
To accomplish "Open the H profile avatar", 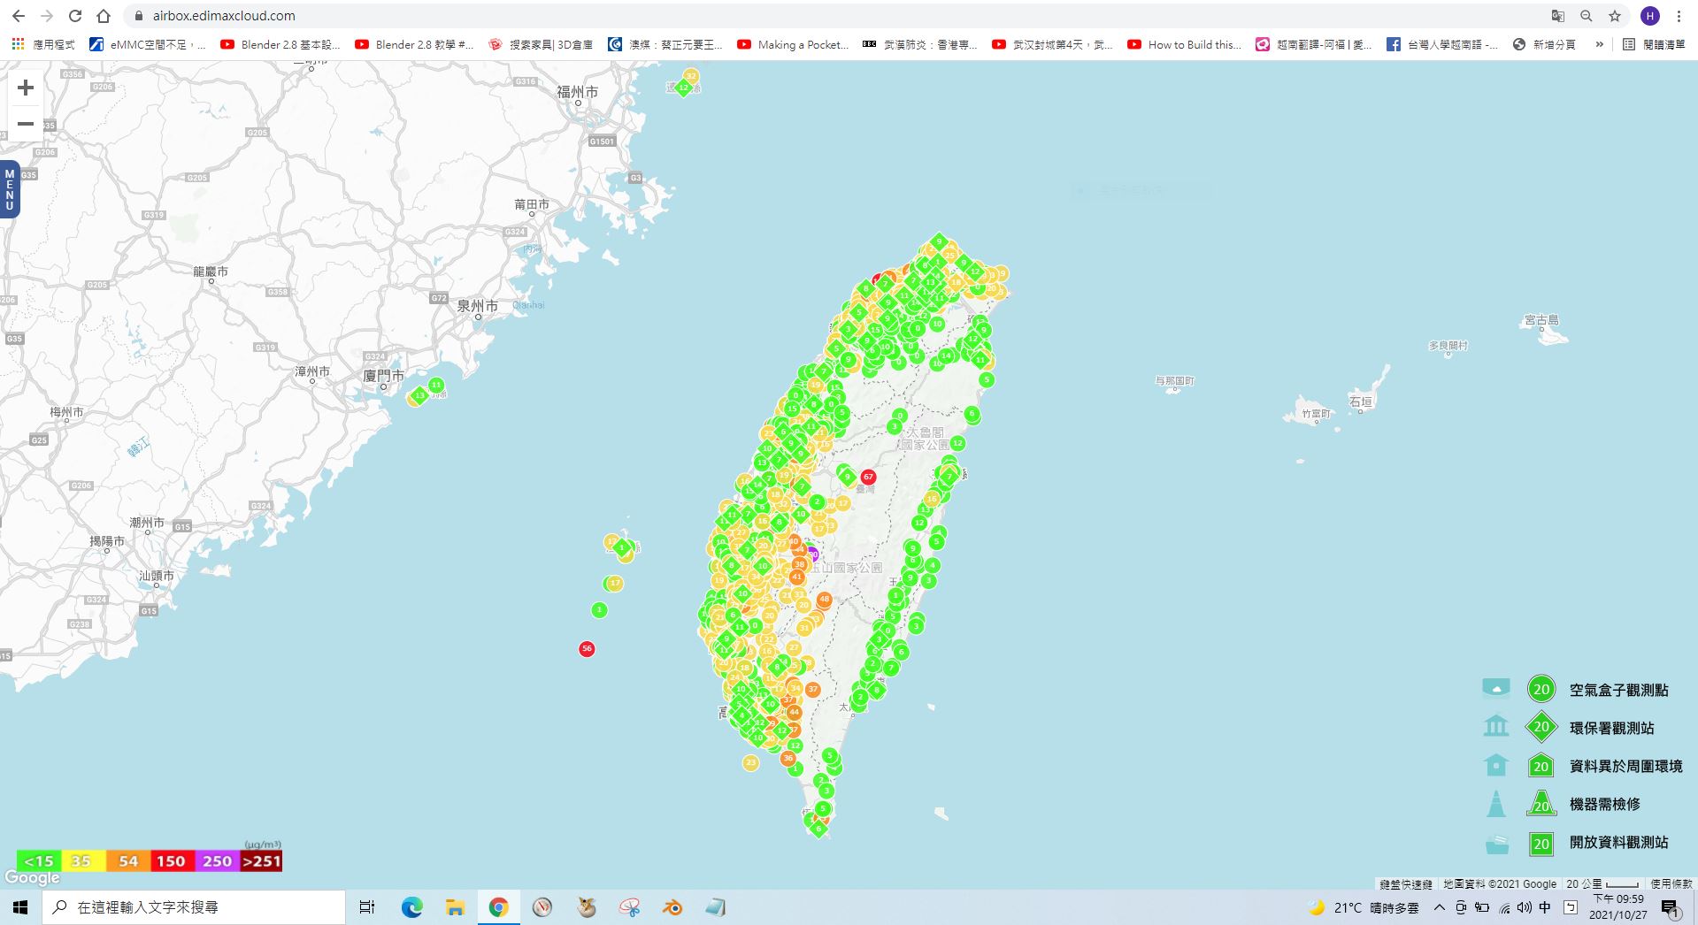I will coord(1649,16).
